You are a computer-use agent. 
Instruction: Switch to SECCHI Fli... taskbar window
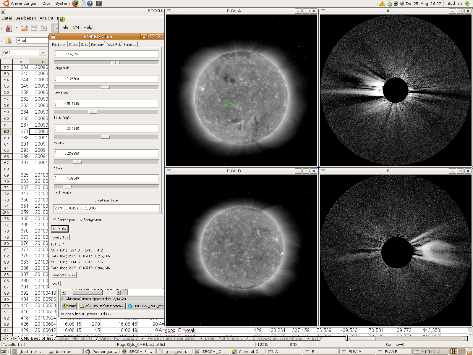point(137,351)
